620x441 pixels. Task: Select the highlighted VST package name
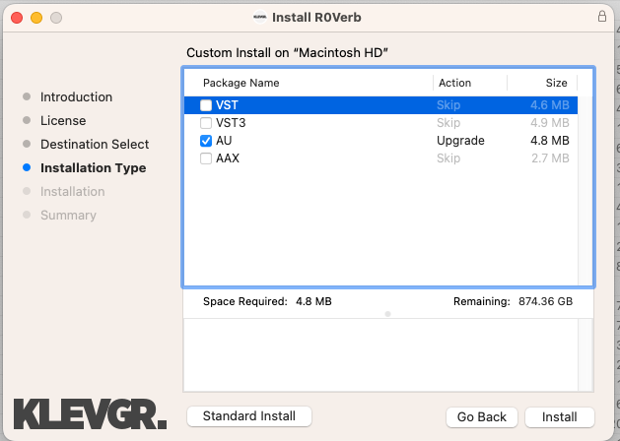click(x=227, y=105)
